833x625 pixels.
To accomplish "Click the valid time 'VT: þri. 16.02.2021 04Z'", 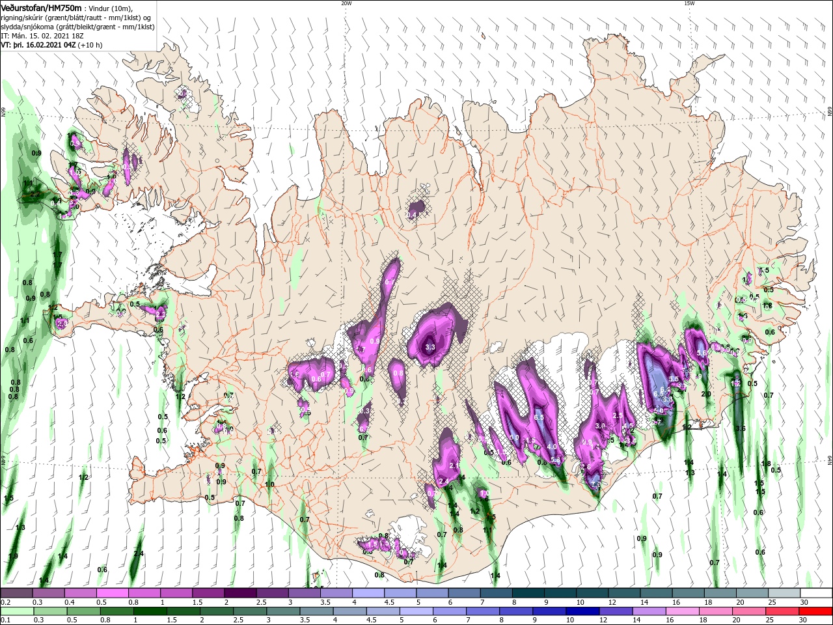I will coord(38,45).
